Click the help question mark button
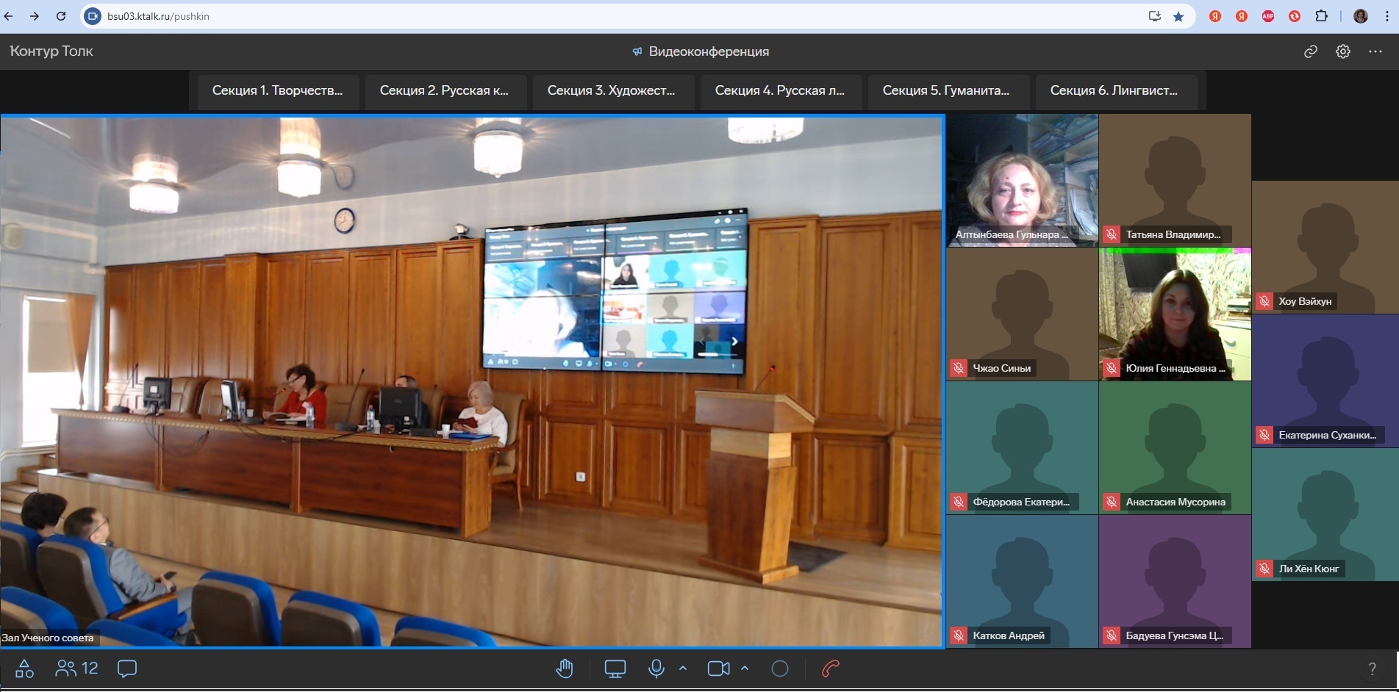 point(1372,668)
